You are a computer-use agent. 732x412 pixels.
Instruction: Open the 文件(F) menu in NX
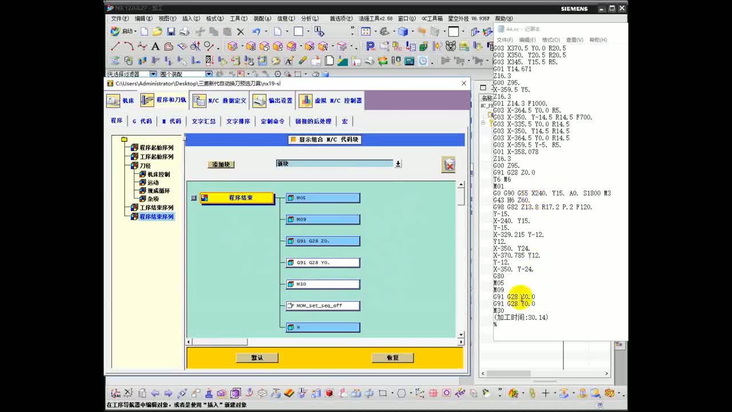pyautogui.click(x=120, y=18)
